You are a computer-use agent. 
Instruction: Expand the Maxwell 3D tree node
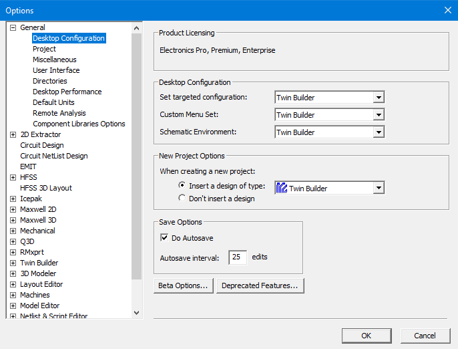[x=13, y=220]
